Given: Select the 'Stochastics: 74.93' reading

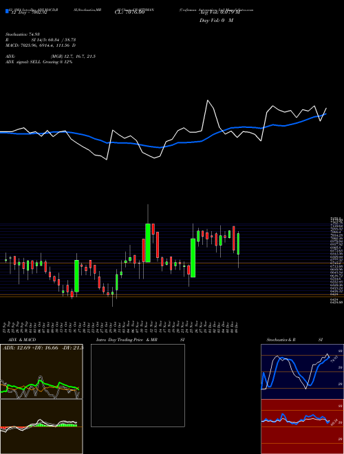Looking at the screenshot, I should pyautogui.click(x=21, y=34).
